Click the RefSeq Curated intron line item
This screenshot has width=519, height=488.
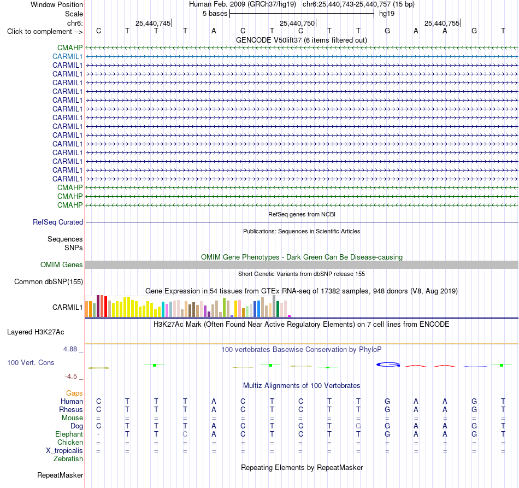click(302, 222)
